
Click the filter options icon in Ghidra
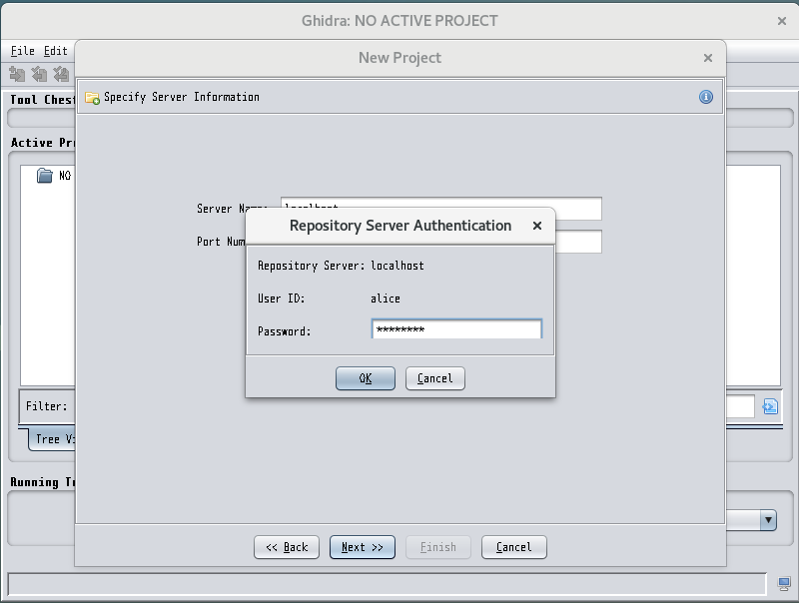click(x=770, y=406)
